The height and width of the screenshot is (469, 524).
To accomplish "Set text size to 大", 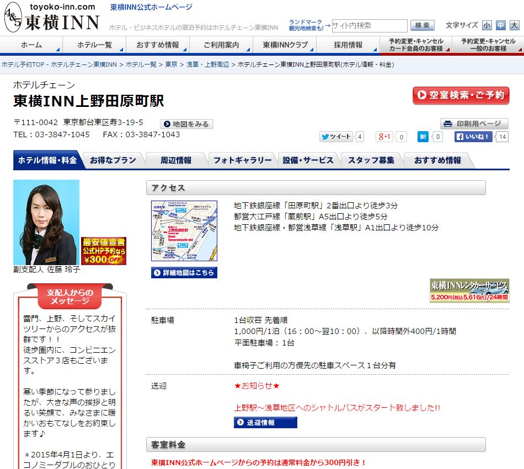I will 514,25.
